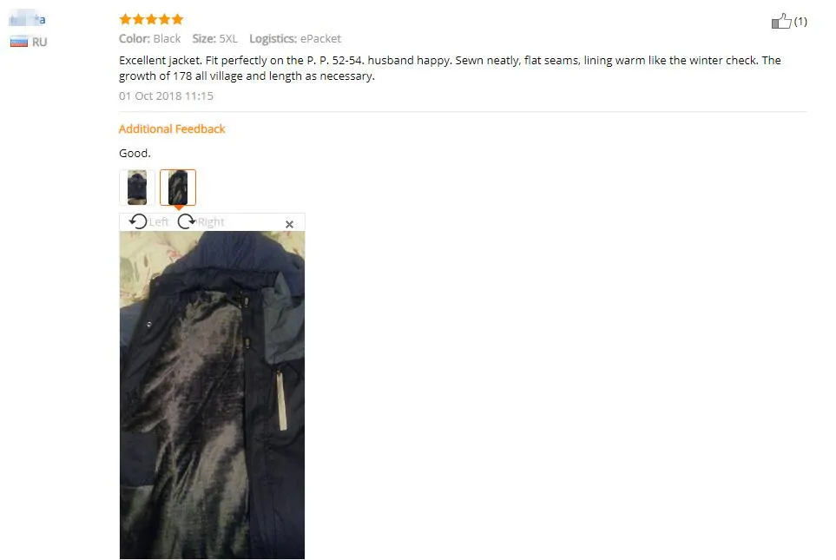Click the helpful vote count (1)
The image size is (836, 560).
click(x=800, y=22)
